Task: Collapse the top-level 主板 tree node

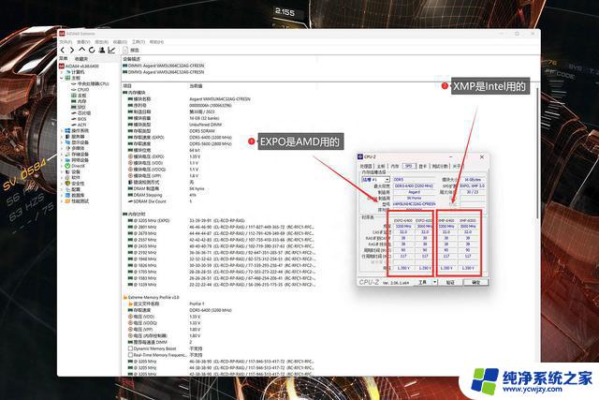Action: point(62,78)
